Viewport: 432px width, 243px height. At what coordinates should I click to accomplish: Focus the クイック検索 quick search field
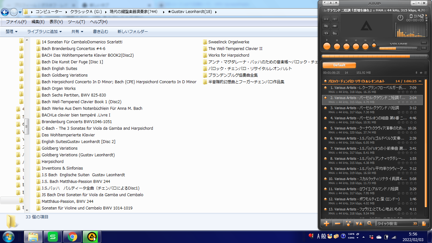[397, 224]
